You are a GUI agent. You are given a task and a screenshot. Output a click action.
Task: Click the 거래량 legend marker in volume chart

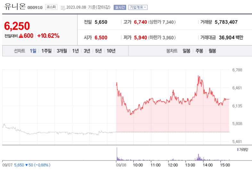point(238,150)
